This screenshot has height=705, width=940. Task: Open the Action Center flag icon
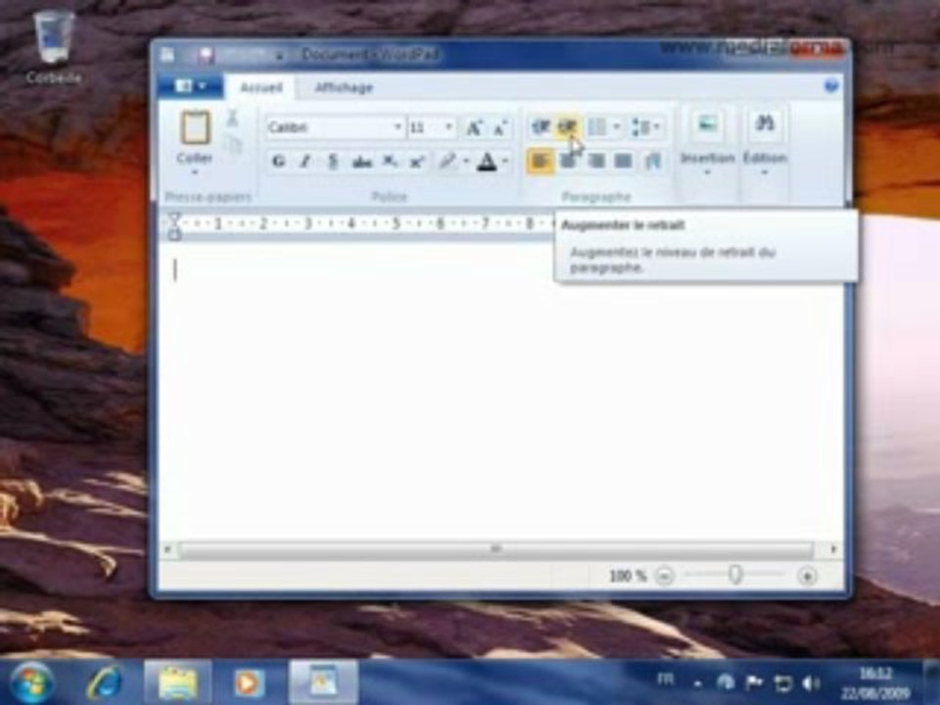754,682
